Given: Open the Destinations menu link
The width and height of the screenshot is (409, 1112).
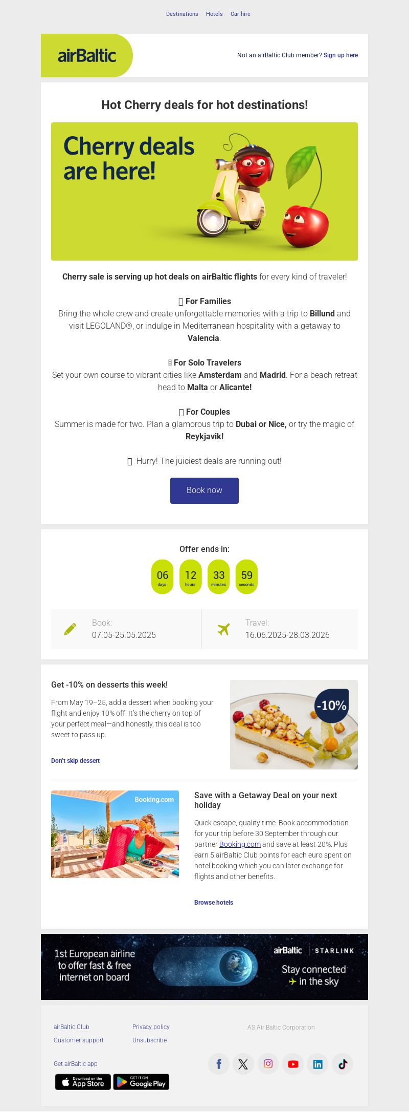Looking at the screenshot, I should [182, 14].
